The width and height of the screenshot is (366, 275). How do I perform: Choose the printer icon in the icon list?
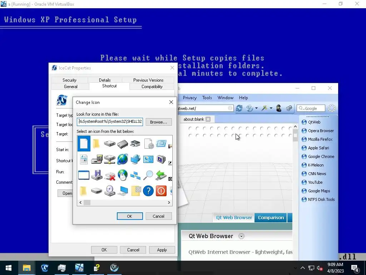pos(135,143)
